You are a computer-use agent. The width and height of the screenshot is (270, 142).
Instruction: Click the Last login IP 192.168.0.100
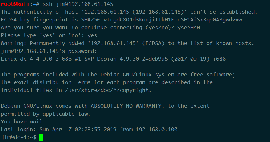157,130
